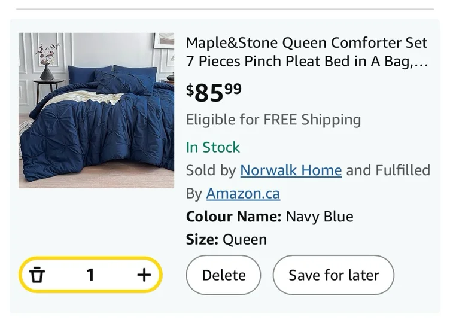This screenshot has width=450, height=323.
Task: Open the Norwalk Home seller link
Action: (291, 170)
